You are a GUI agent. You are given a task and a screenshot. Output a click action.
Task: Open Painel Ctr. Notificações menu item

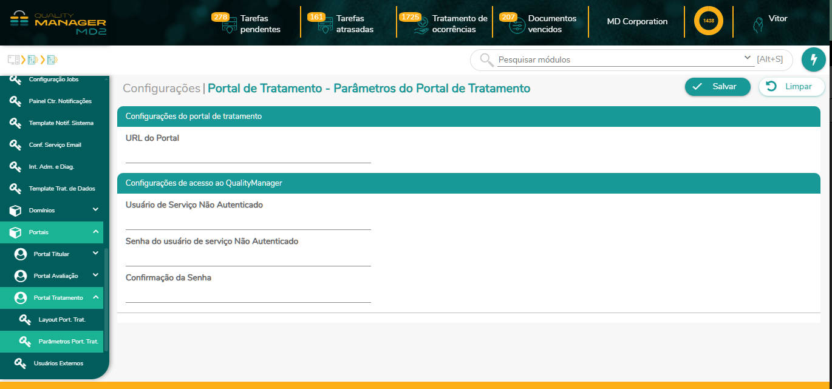pyautogui.click(x=52, y=101)
